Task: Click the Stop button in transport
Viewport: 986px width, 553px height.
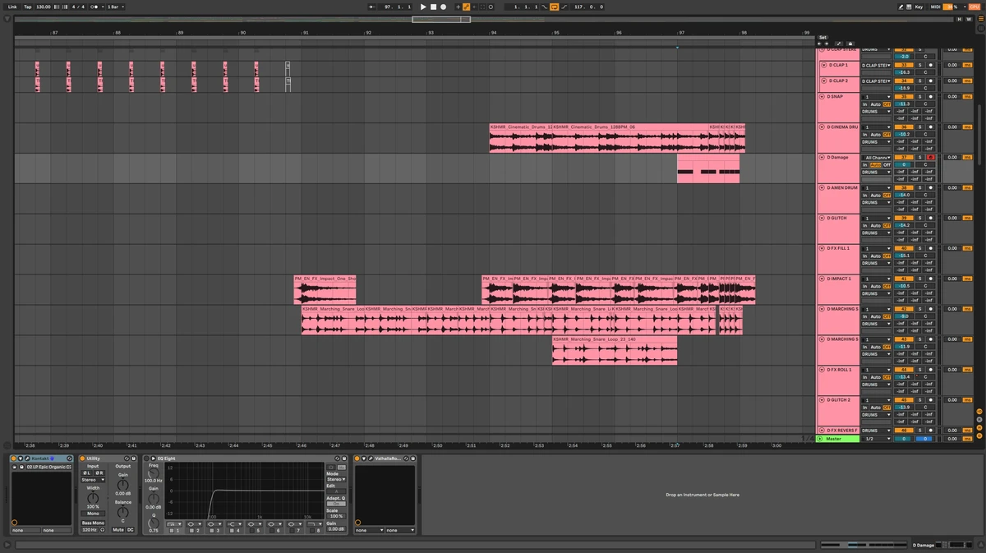Action: point(433,7)
